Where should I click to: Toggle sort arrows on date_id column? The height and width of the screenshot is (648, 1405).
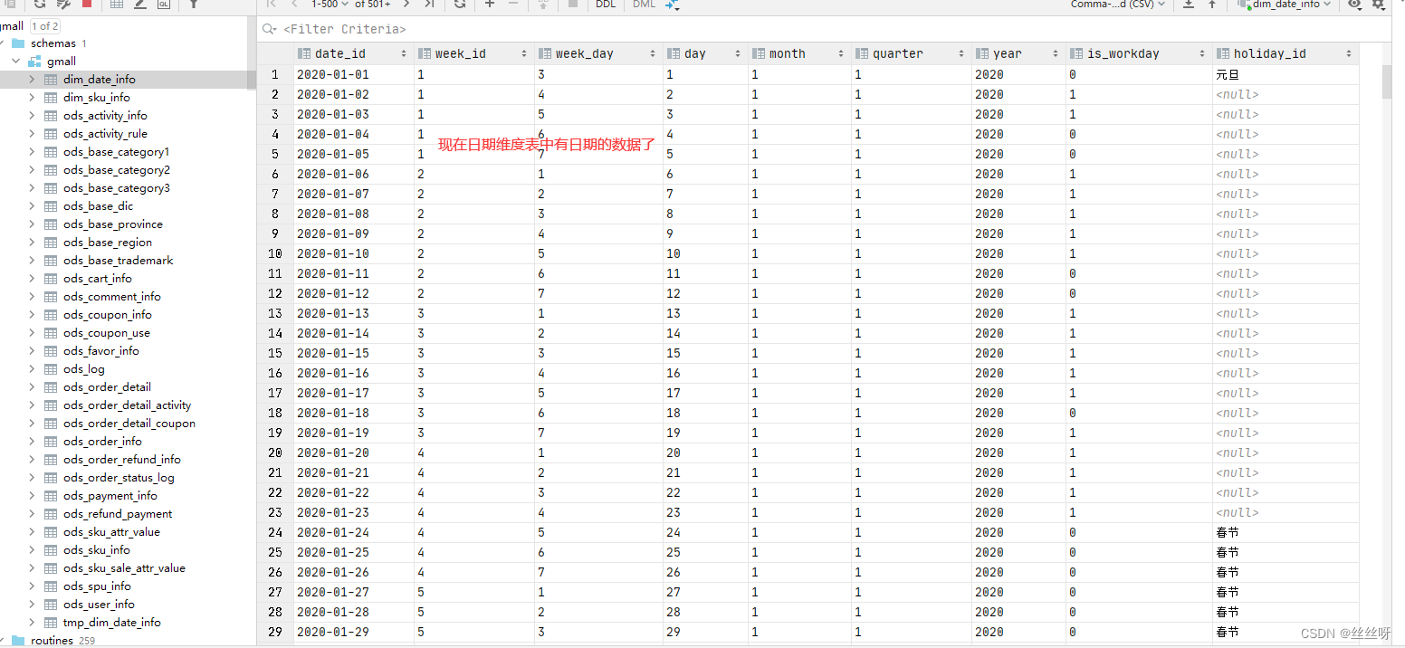[404, 54]
